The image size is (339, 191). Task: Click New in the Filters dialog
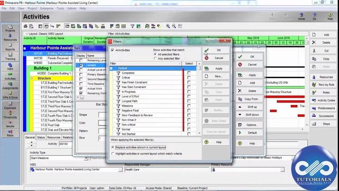[216, 76]
